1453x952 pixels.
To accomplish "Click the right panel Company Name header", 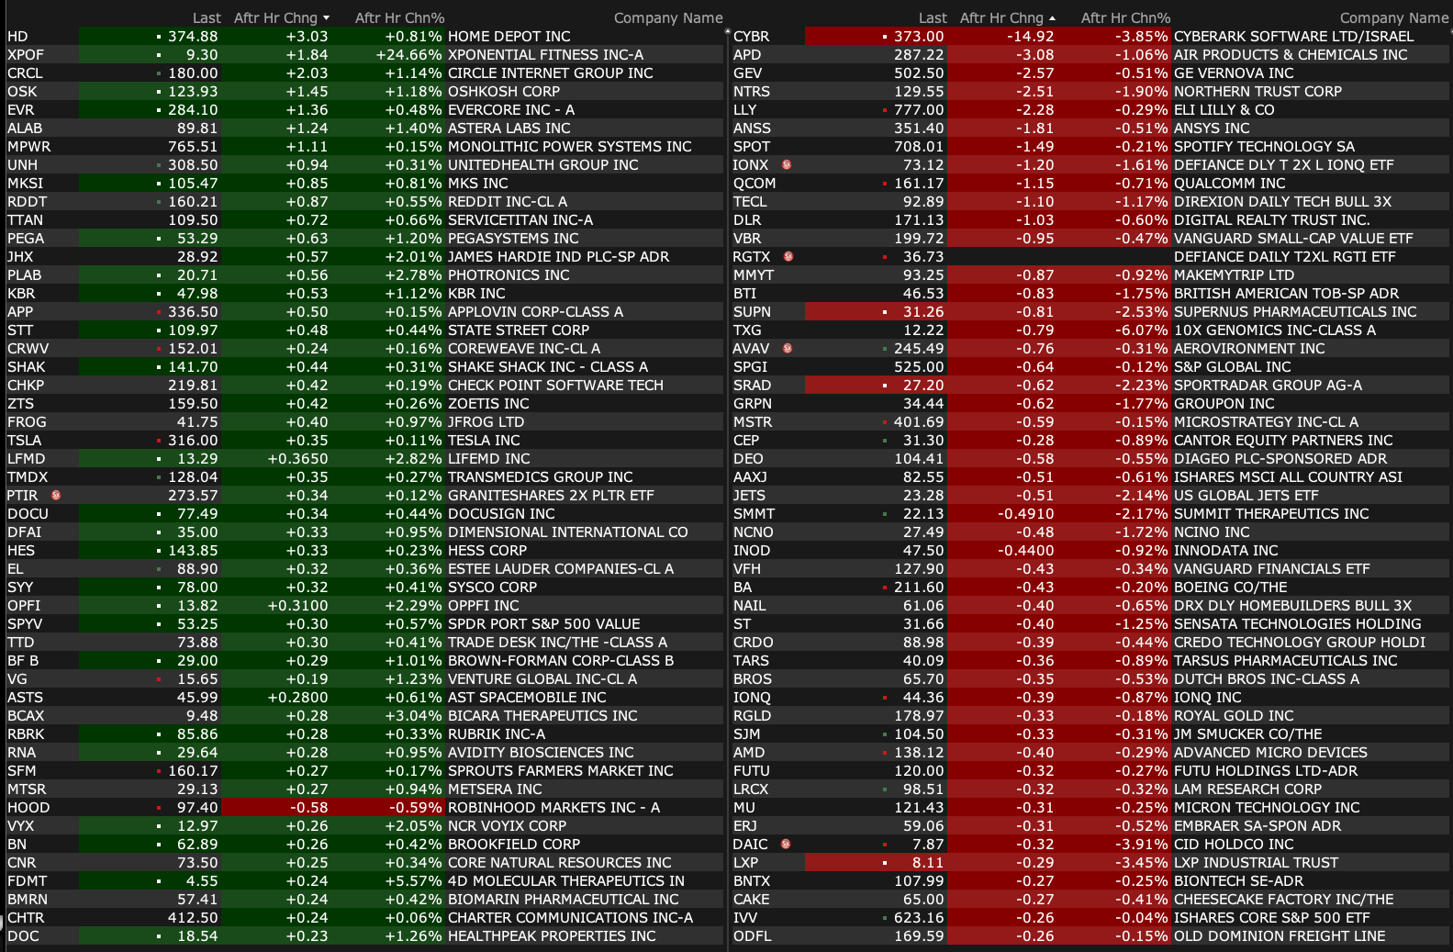I will (1393, 18).
